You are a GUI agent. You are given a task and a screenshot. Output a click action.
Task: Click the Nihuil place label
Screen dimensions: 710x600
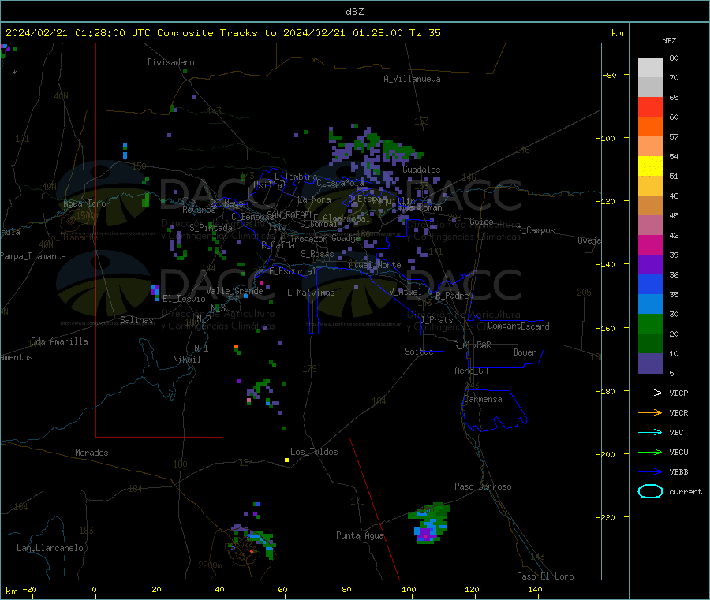(x=186, y=360)
